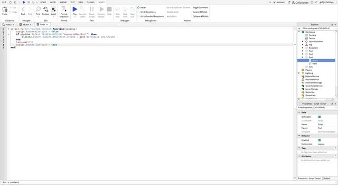This screenshot has height=190, width=338.
Task: Select On All Exceptions radio button
Action: (138, 12)
